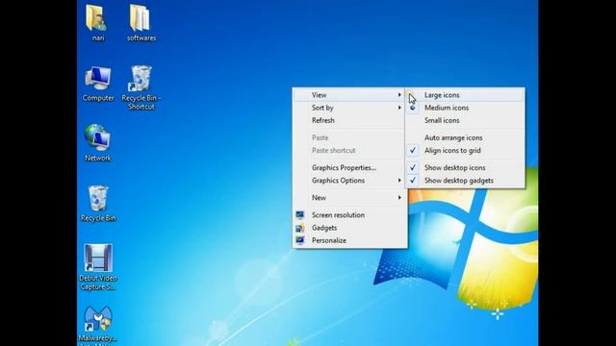The height and width of the screenshot is (346, 616).
Task: Click the disabled Paste menu entry
Action: click(349, 137)
